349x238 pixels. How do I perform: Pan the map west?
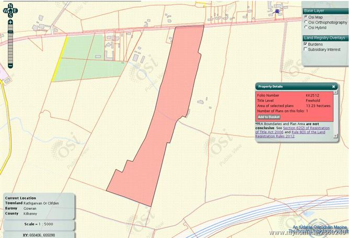[x=4, y=10]
